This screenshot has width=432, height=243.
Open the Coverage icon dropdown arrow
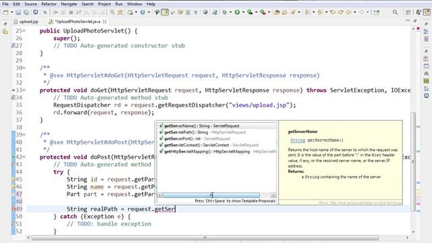pyautogui.click(x=256, y=12)
